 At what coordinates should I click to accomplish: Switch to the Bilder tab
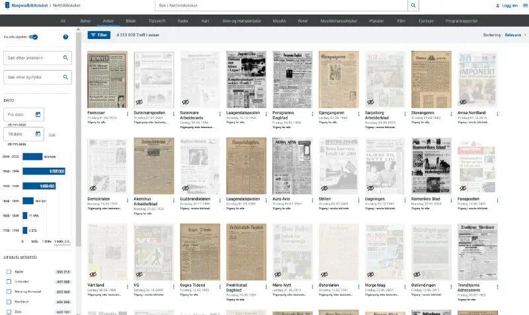[131, 21]
